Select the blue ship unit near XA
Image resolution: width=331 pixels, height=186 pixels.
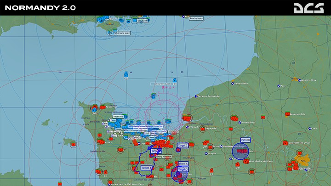pos(126,74)
